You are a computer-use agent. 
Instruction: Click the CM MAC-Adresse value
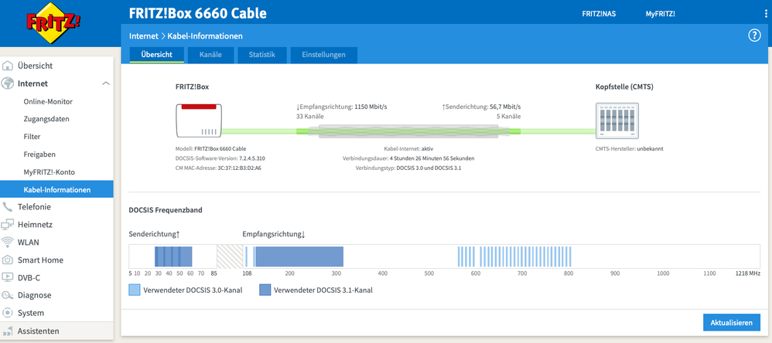click(x=239, y=168)
